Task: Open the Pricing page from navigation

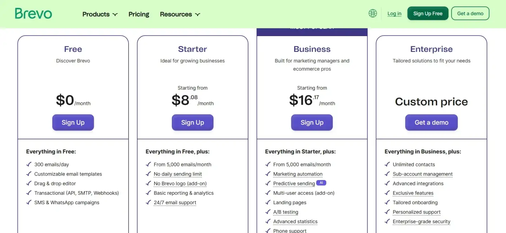Action: (139, 14)
